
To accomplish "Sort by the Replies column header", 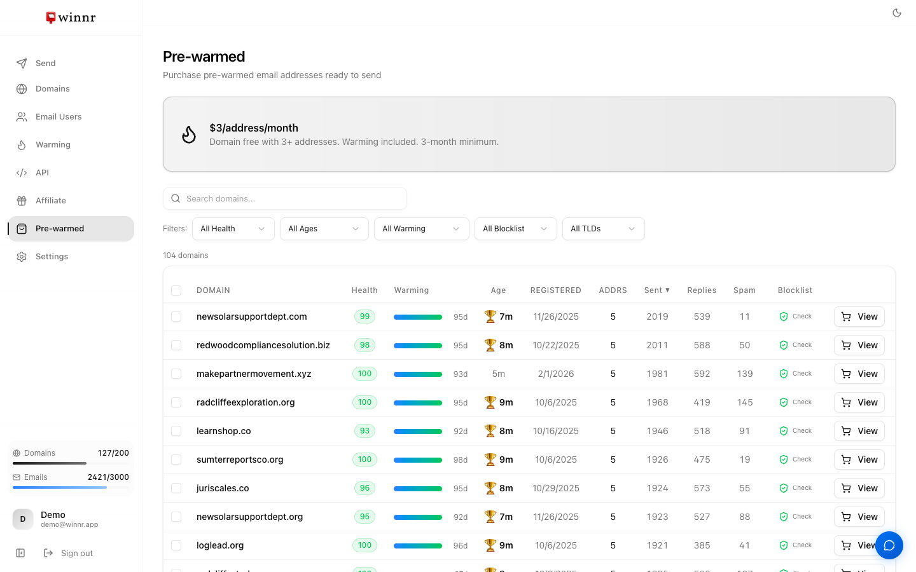I will (x=702, y=290).
